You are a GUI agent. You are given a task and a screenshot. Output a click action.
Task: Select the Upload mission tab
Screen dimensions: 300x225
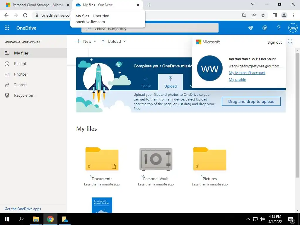tap(170, 82)
